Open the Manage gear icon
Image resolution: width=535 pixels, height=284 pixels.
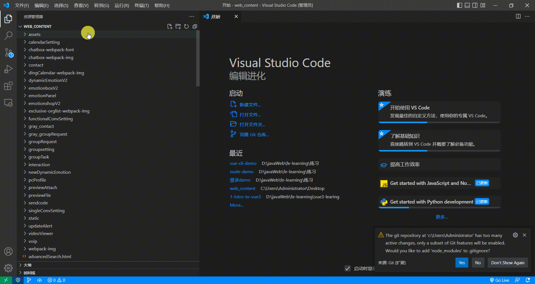[8, 268]
